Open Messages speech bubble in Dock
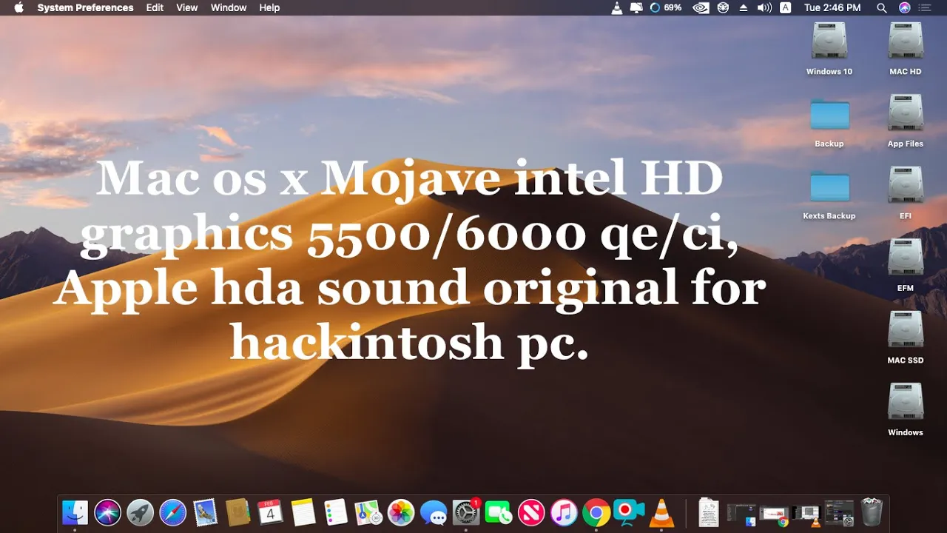Image resolution: width=947 pixels, height=533 pixels. pyautogui.click(x=434, y=512)
